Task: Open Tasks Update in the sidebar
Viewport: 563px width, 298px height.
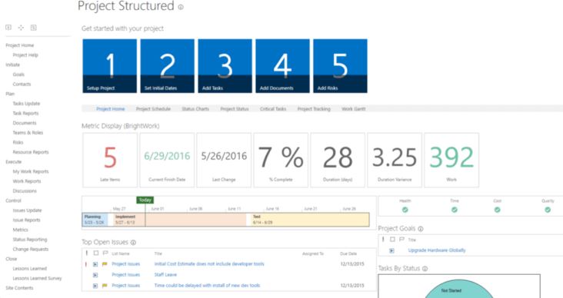Action: (27, 104)
